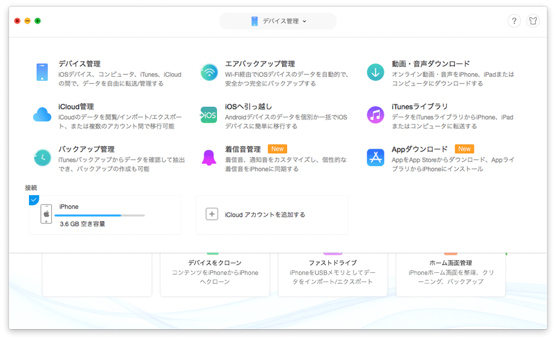Screen dimensions: 556x340
Task: Click the Wi-Fi エアバックアップ管理 icon
Action: (x=209, y=72)
